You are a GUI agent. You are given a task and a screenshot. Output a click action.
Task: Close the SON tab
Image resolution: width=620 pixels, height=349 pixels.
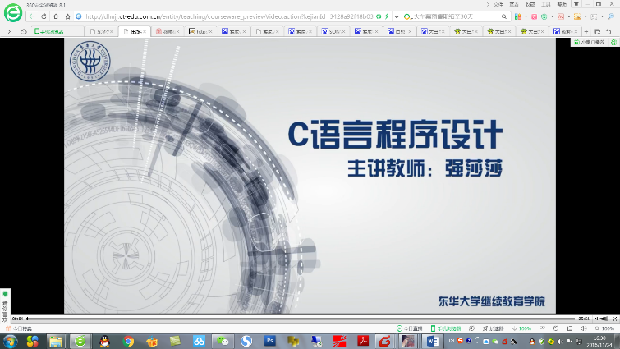(343, 32)
